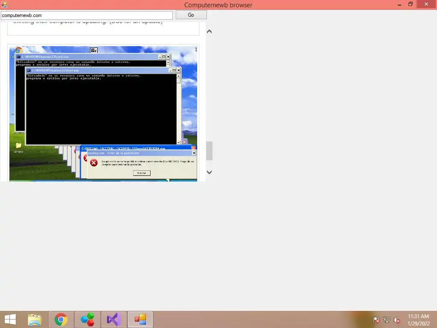Screen dimensions: 437x328
Task: Click the Action Center flag tray icon
Action: [376, 319]
